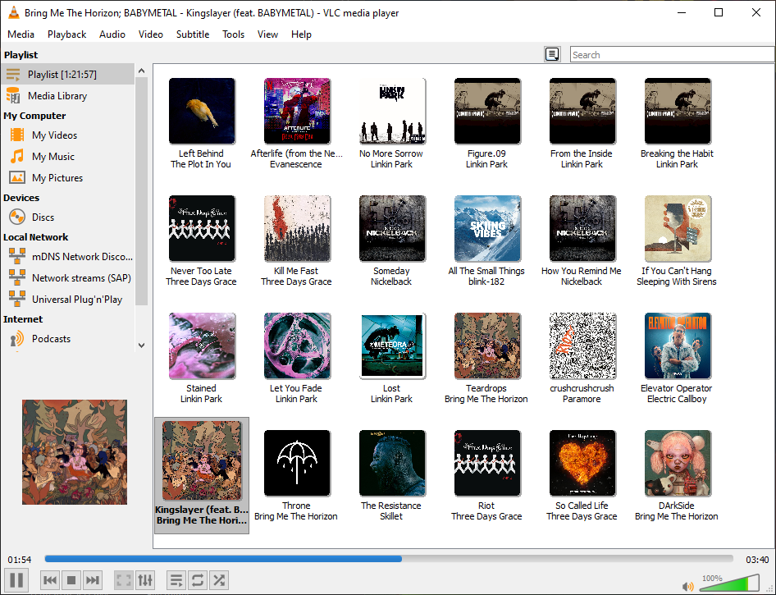Adjust the volume slider
This screenshot has height=595, width=776.
[x=728, y=584]
